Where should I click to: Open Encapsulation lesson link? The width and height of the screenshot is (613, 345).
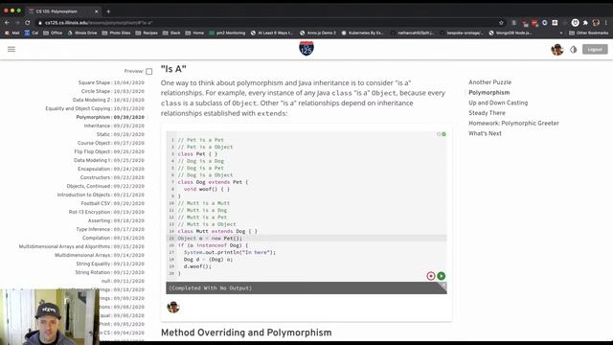(111, 169)
